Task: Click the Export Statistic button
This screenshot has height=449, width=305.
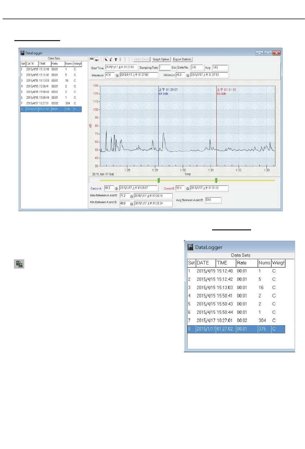Action: pos(182,59)
